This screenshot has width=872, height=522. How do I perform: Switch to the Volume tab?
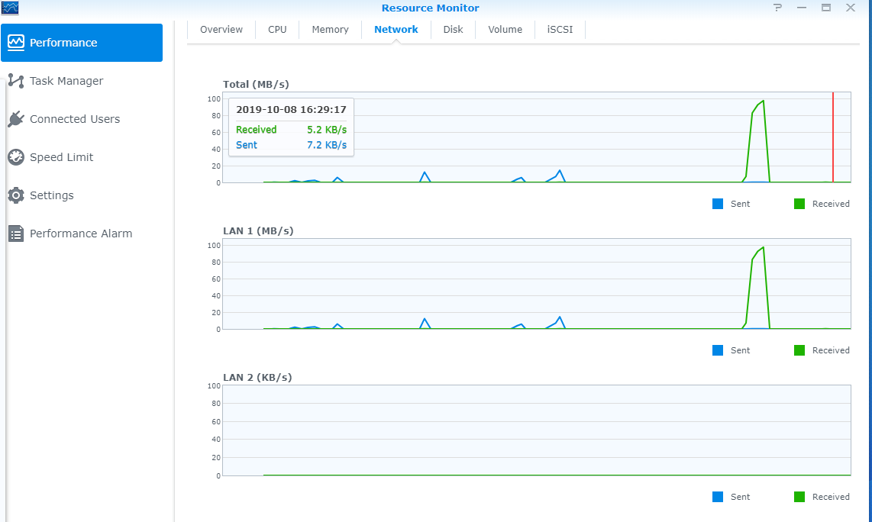click(505, 29)
